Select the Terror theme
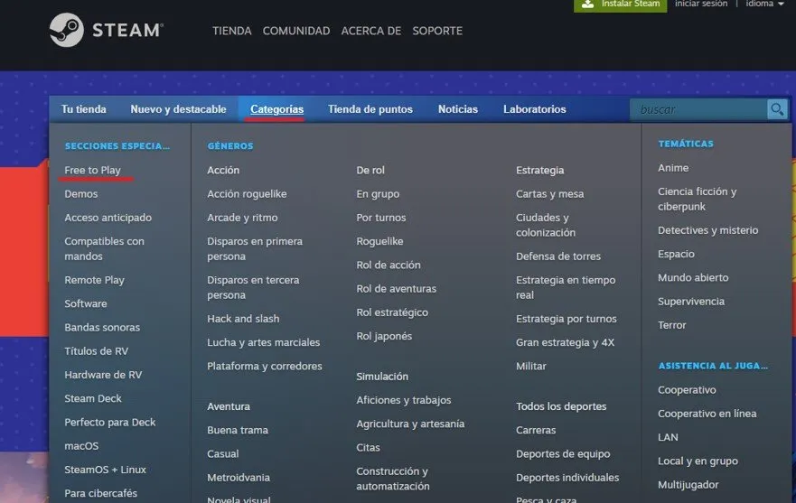The image size is (796, 503). pos(671,325)
